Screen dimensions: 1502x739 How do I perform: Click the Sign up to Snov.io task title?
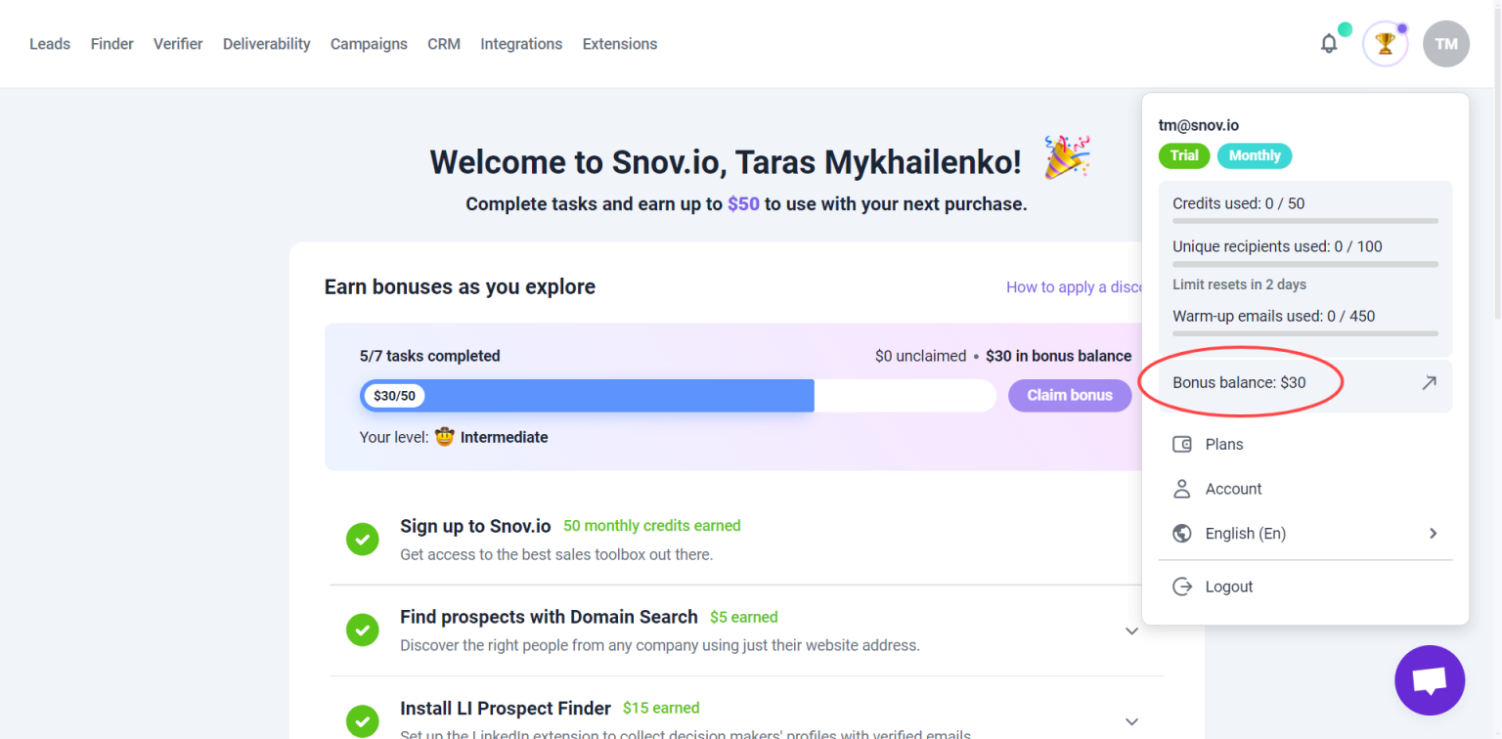click(475, 526)
